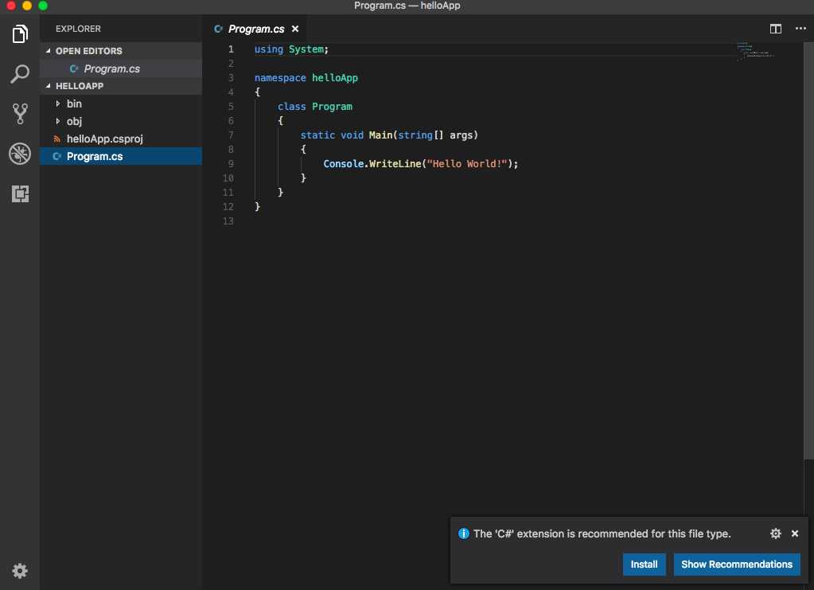This screenshot has width=814, height=590.
Task: Click line number 13 in the gutter
Action: tap(228, 221)
